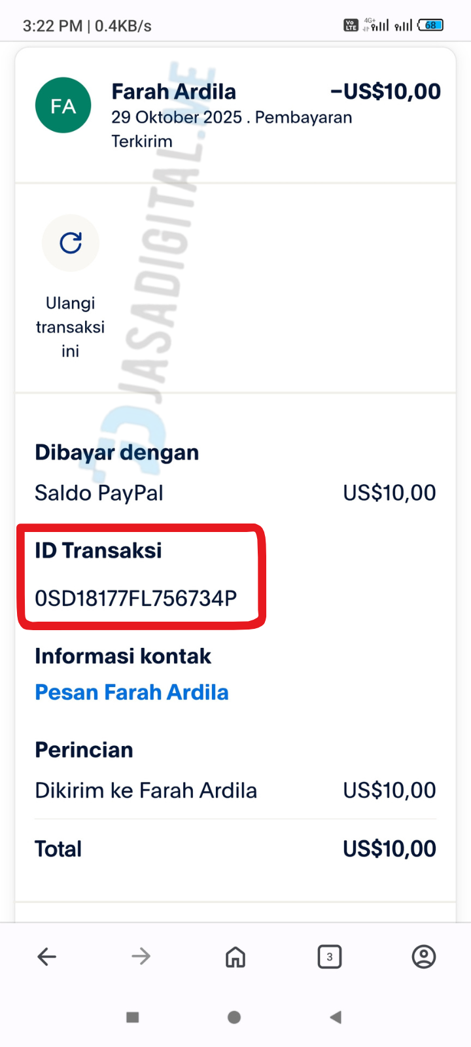Tap the browser forward arrow
The width and height of the screenshot is (471, 1047).
tap(141, 957)
